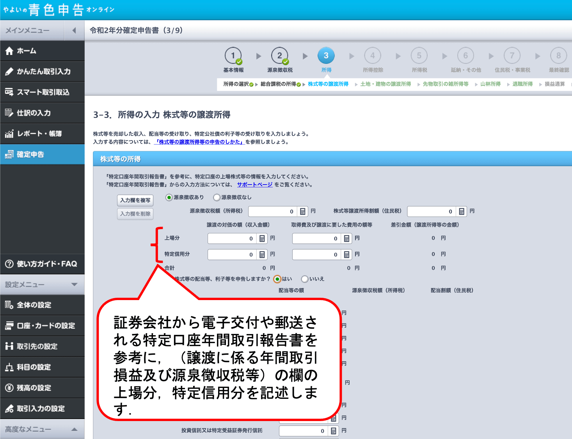Select 確定申告 in the main menu
The image size is (572, 439).
(x=42, y=154)
